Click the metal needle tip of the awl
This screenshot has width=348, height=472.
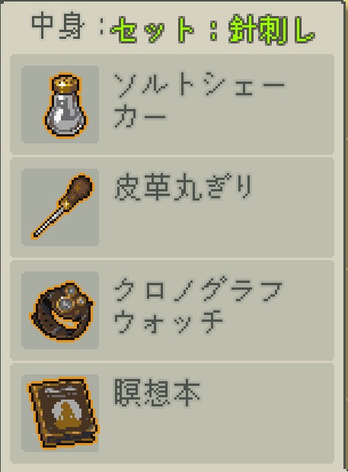click(48, 223)
